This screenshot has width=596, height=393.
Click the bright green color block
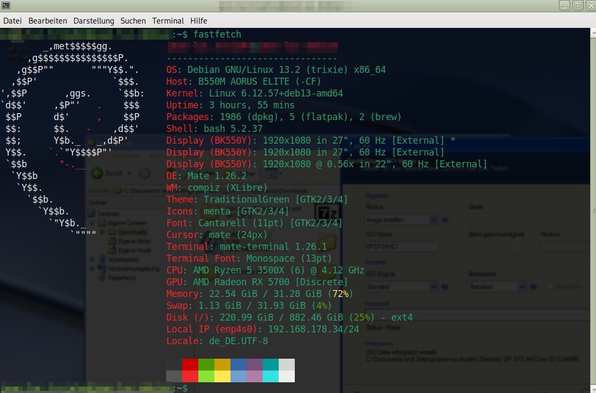(206, 376)
